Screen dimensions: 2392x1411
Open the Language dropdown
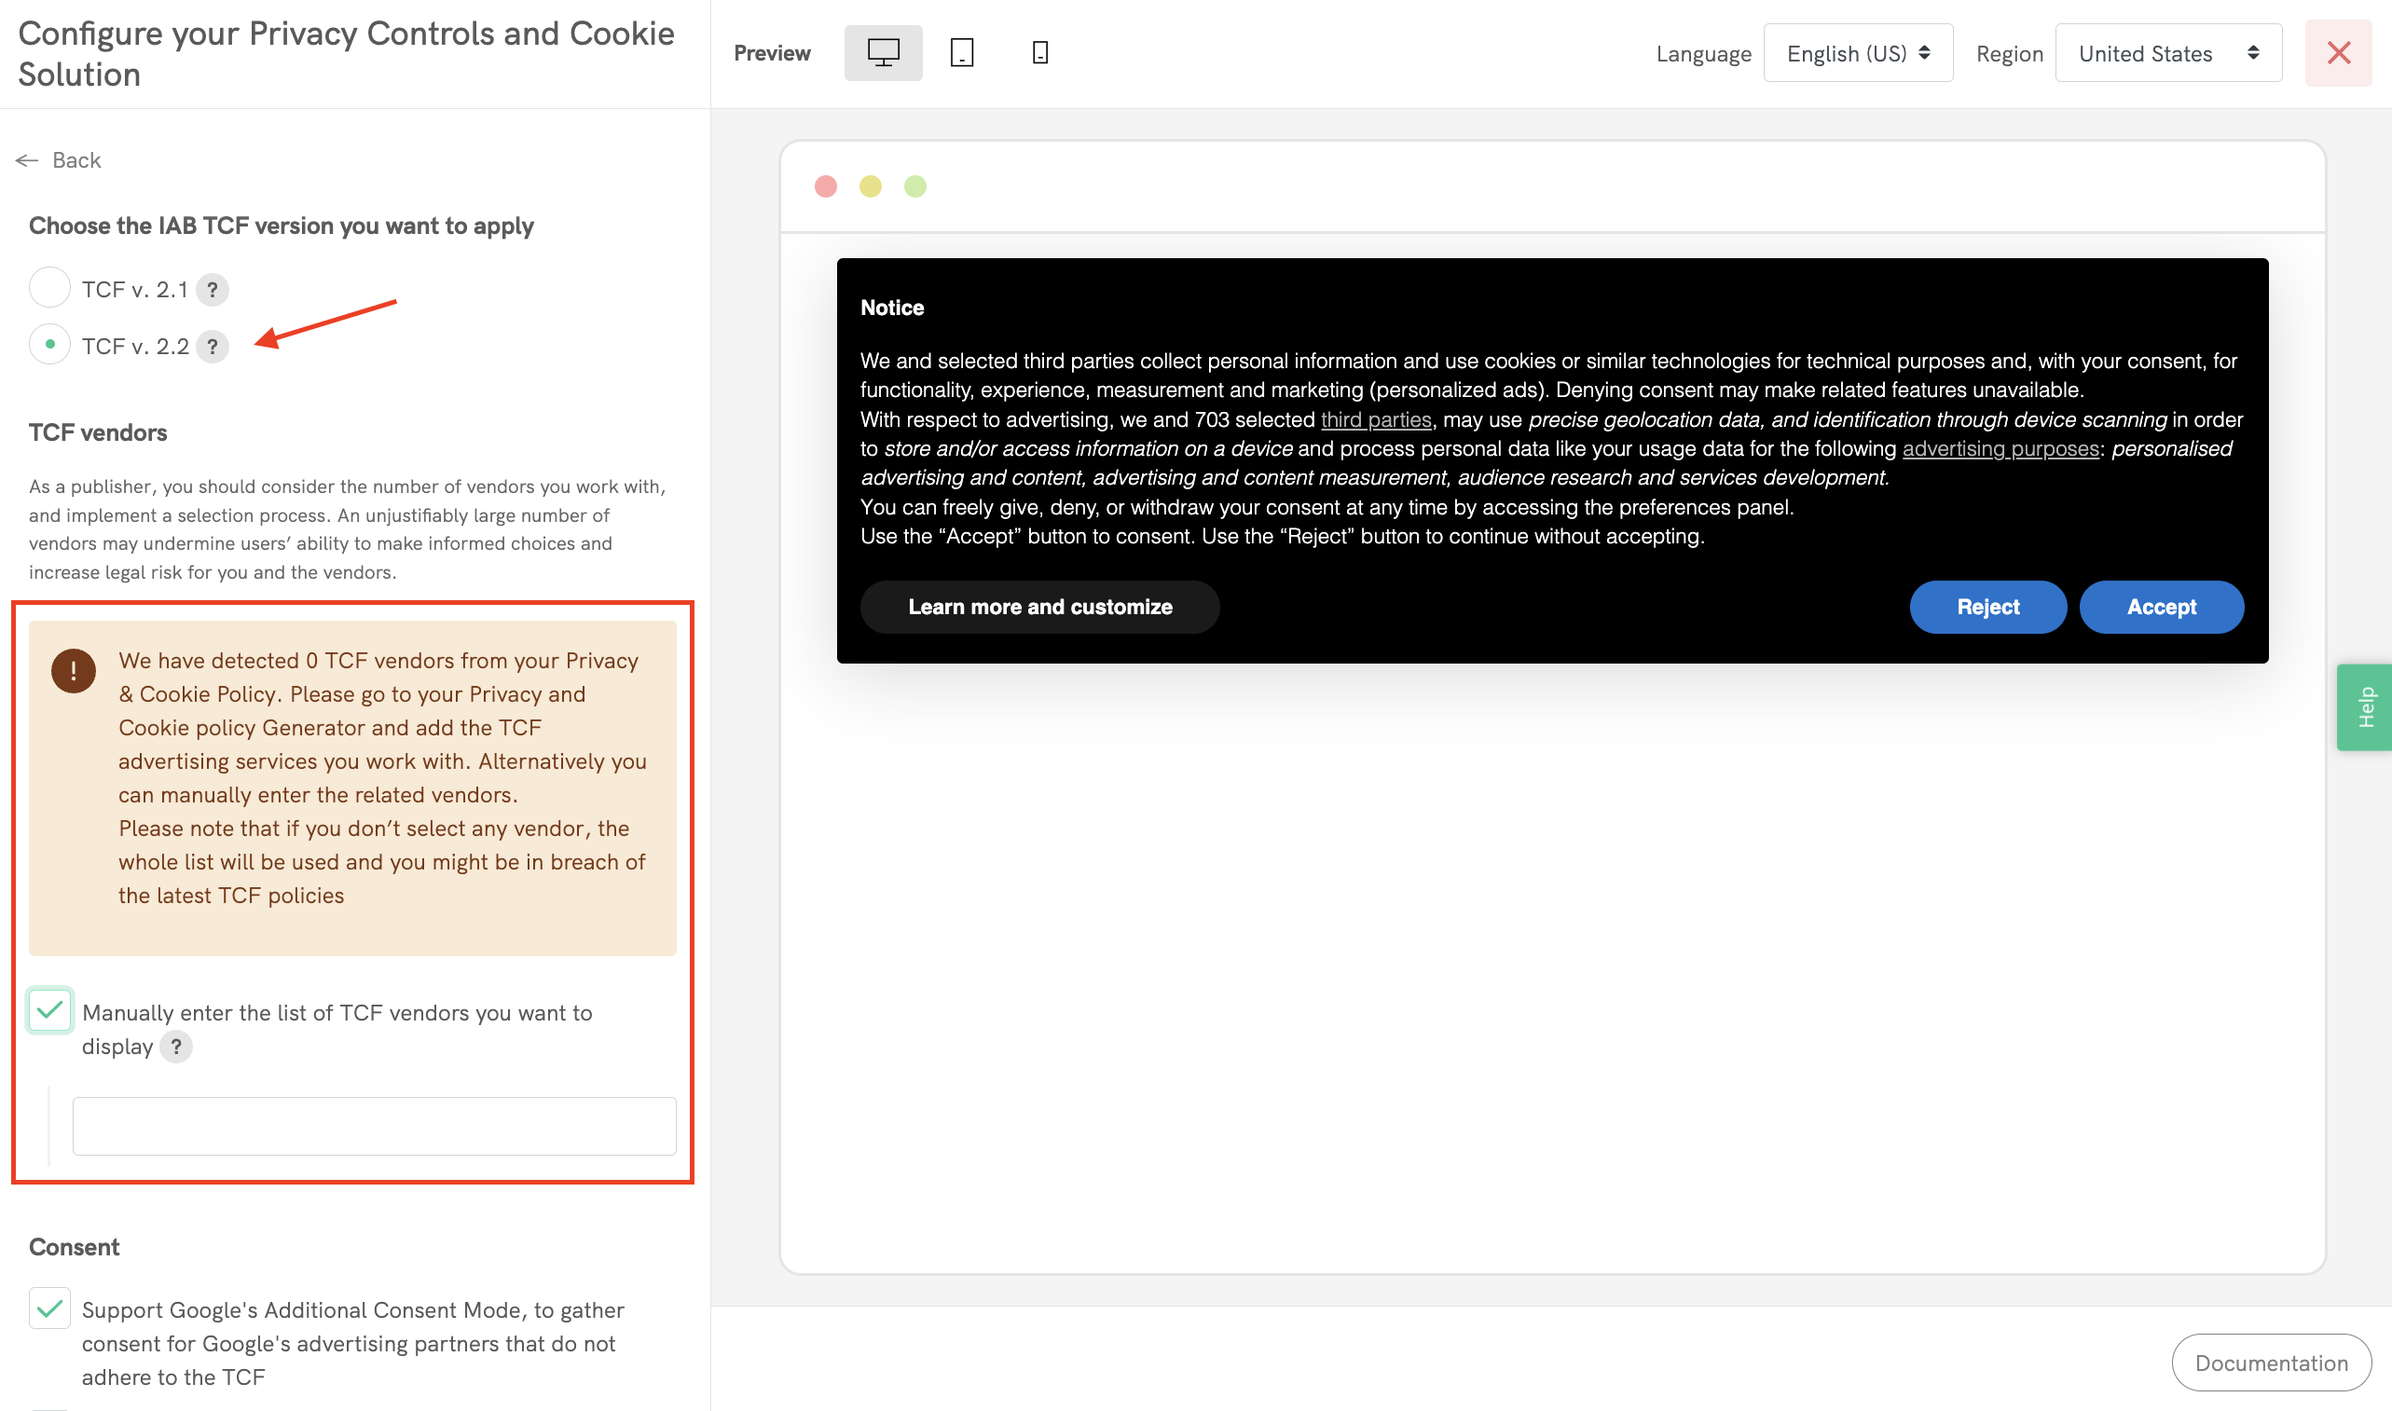coord(1857,53)
